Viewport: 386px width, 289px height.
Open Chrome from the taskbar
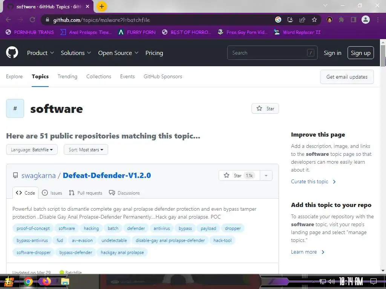click(x=28, y=281)
